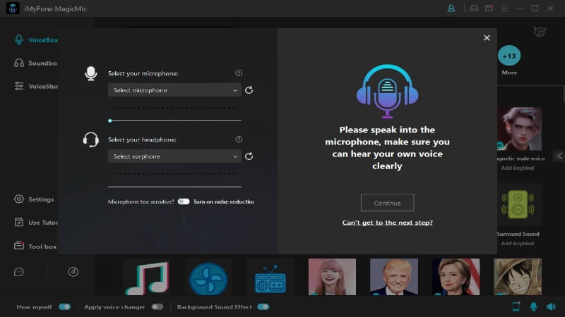Image resolution: width=565 pixels, height=317 pixels.
Task: Refresh the headphone device list
Action: click(x=249, y=156)
